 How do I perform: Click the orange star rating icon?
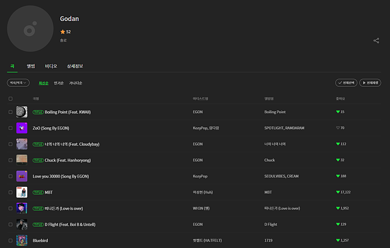[x=62, y=32]
